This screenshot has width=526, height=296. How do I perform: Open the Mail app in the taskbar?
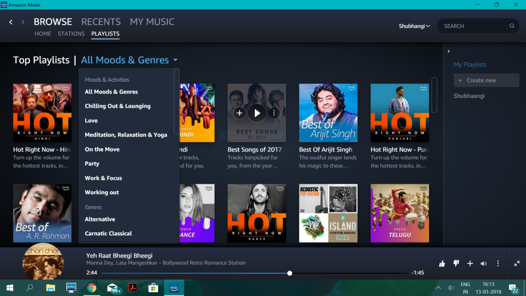(114, 288)
